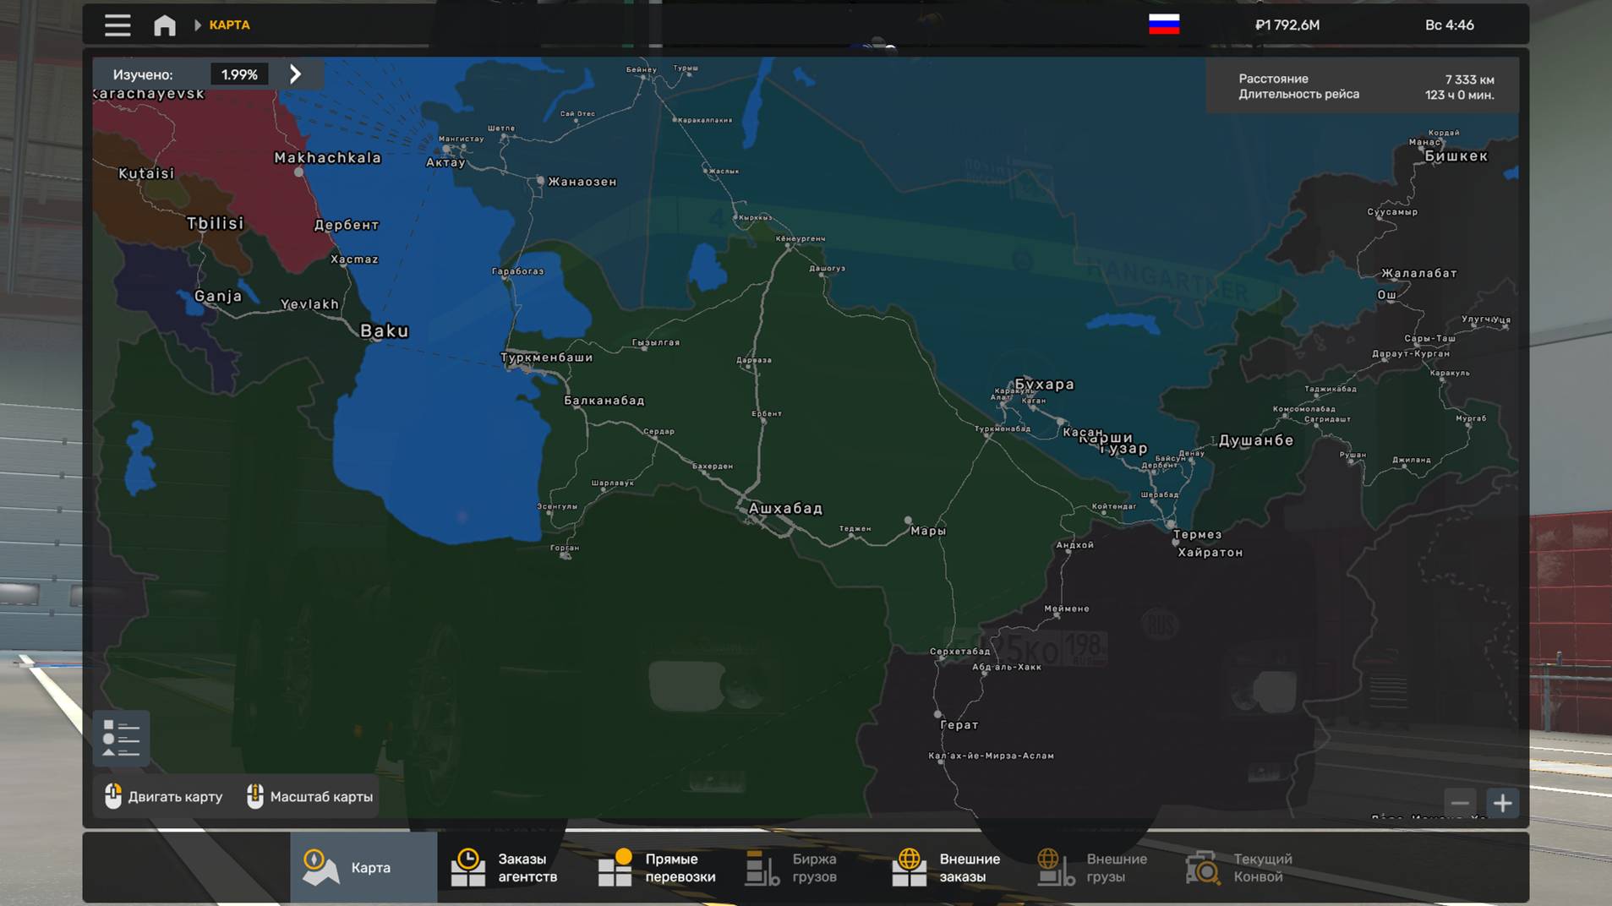Click the distance value 7 333 км
The height and width of the screenshot is (906, 1612).
pos(1469,79)
